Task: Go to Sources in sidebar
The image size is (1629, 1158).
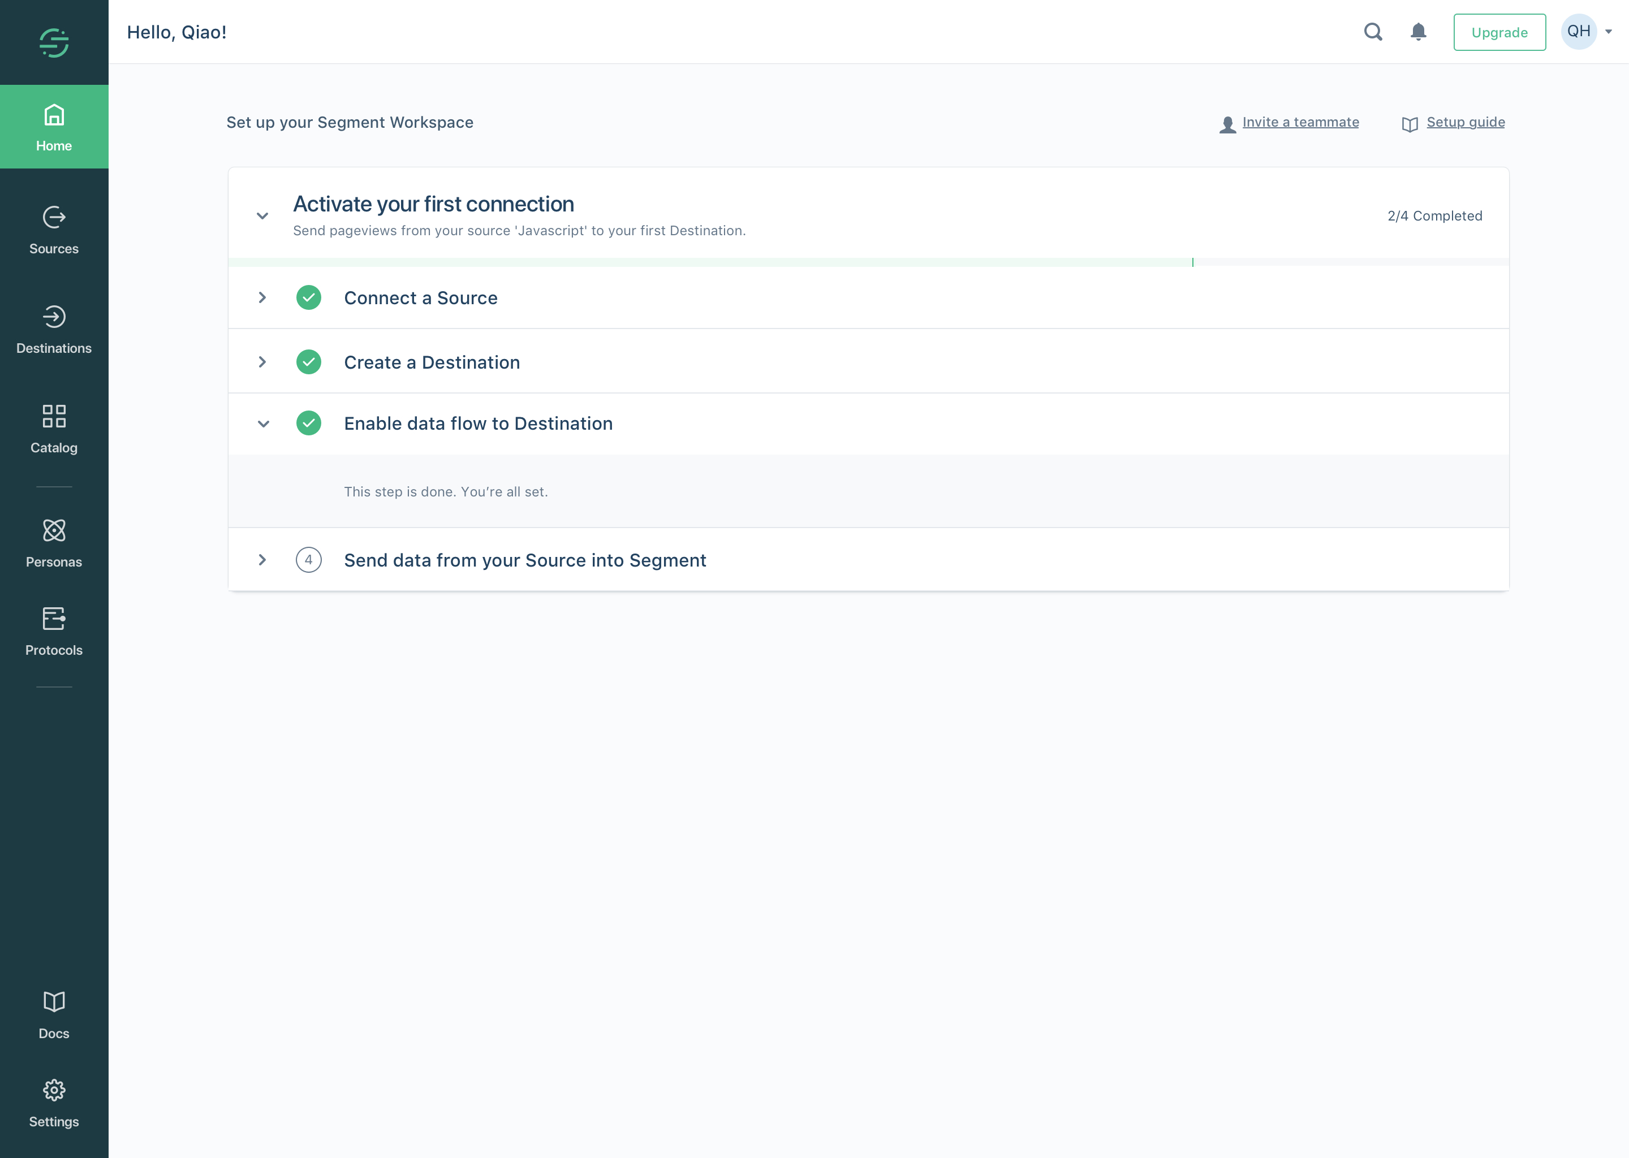Action: (54, 230)
